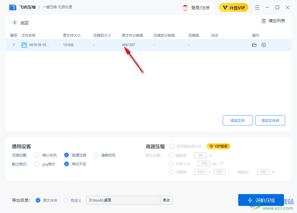Select 缩小优先 compression option

tap(37, 155)
